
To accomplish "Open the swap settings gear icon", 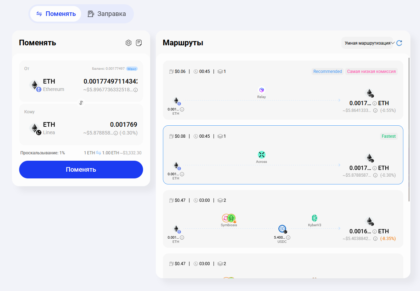I will (x=129, y=42).
